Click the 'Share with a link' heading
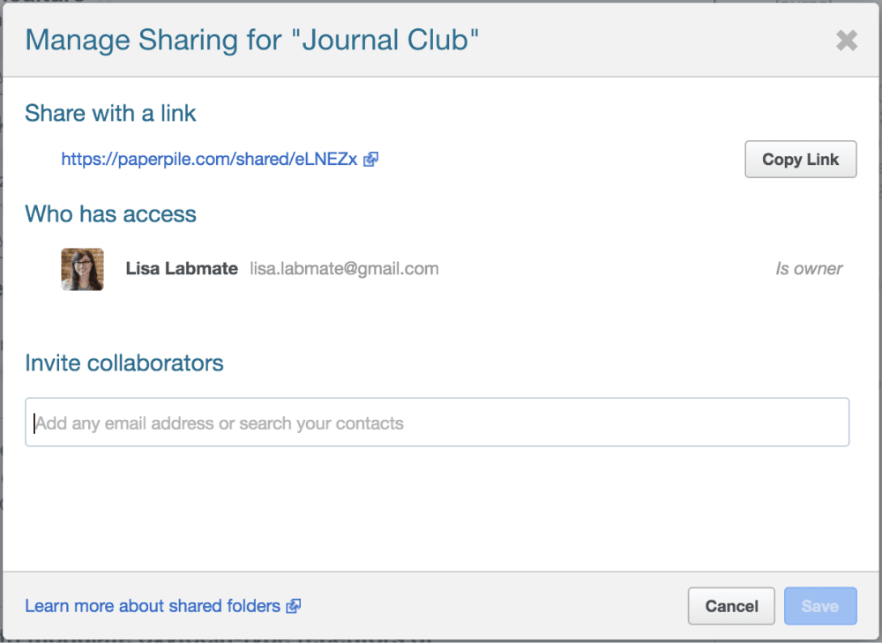The image size is (882, 643). pyautogui.click(x=110, y=113)
